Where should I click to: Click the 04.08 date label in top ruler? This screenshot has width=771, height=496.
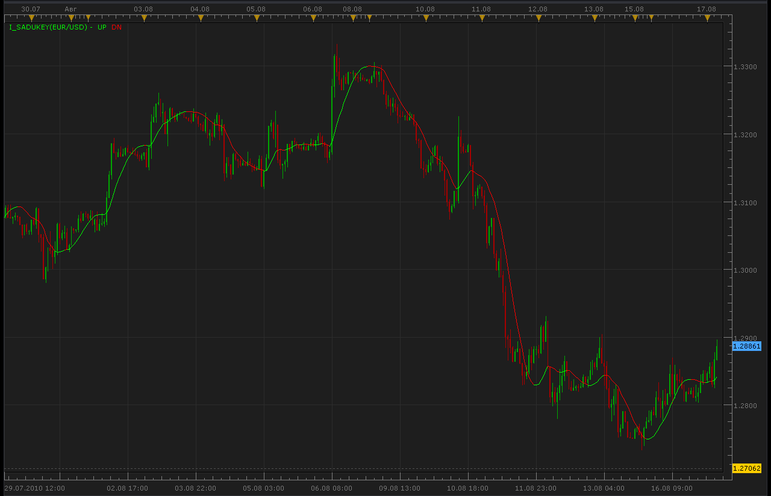click(200, 9)
